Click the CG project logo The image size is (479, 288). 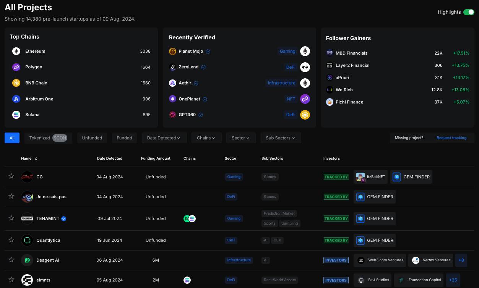click(27, 177)
